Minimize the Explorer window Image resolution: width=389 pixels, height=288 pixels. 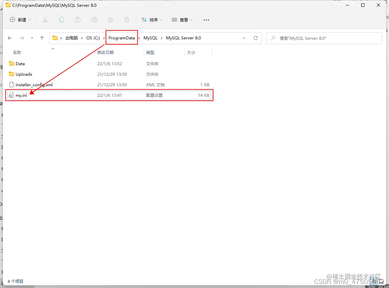pyautogui.click(x=347, y=5)
